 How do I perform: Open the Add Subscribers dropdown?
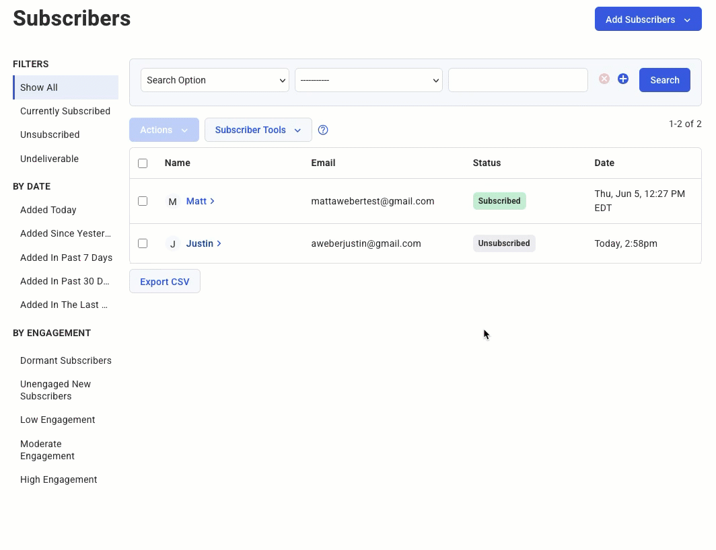tap(647, 19)
